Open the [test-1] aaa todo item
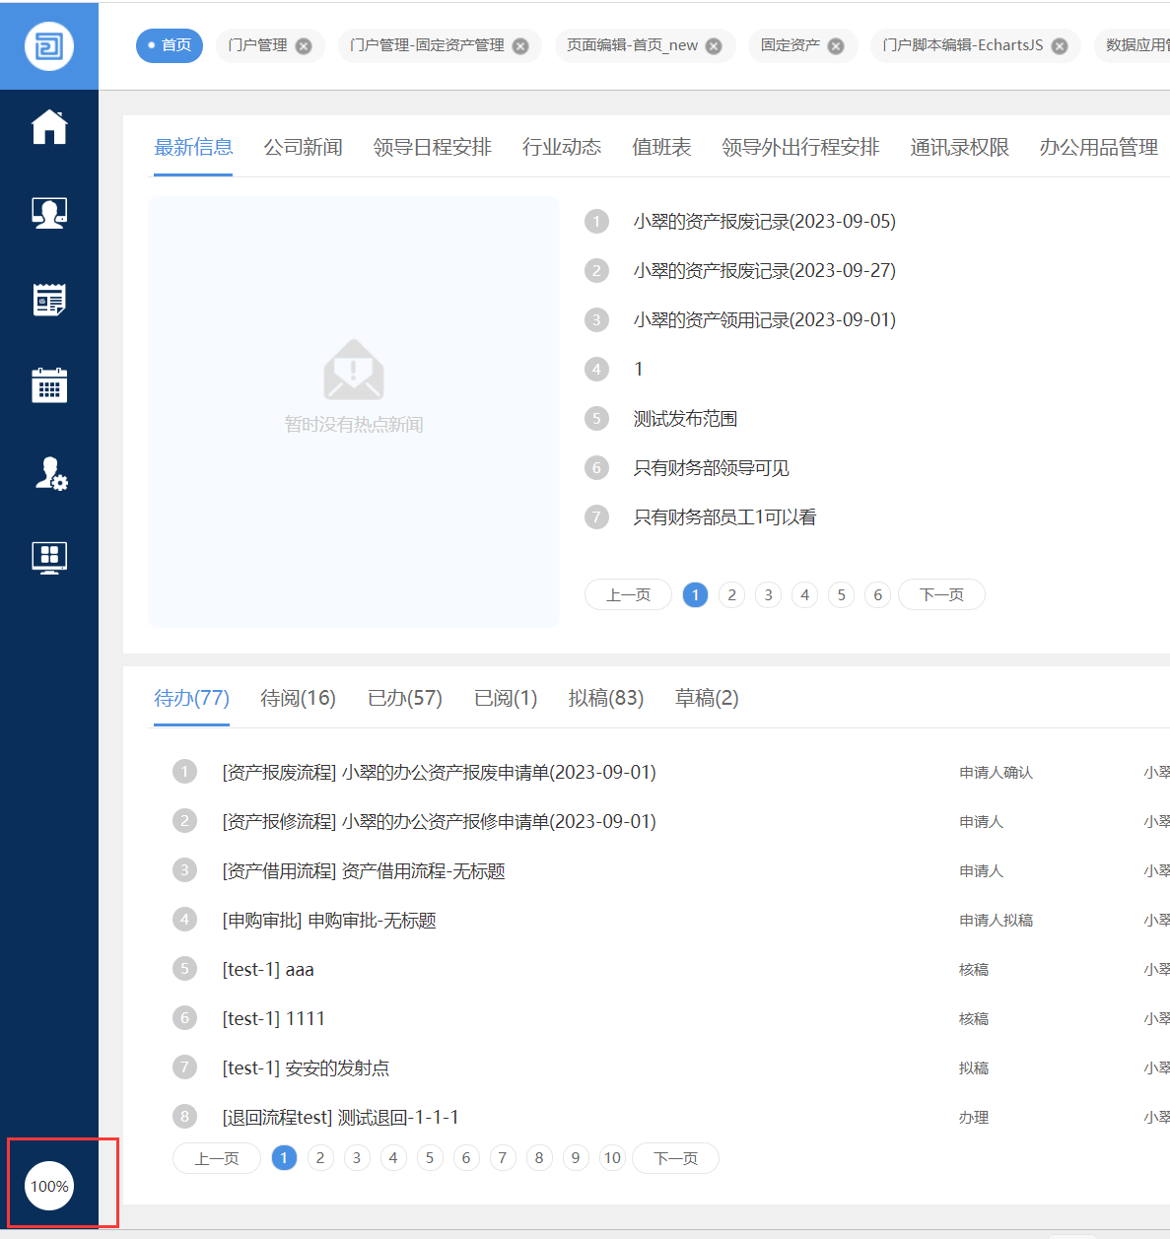The image size is (1170, 1239). tap(268, 969)
